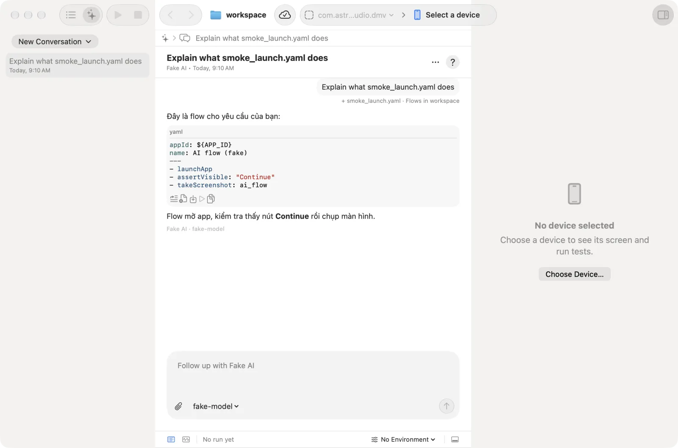Click the 'yaml' code block label
678x448 pixels.
176,132
